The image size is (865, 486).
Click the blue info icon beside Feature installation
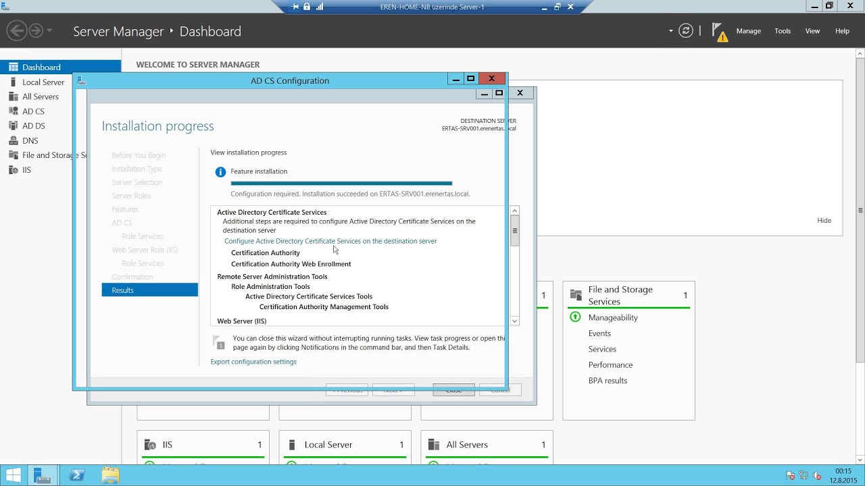pyautogui.click(x=220, y=172)
